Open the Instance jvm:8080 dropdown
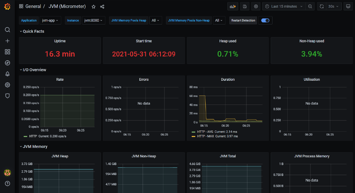The width and height of the screenshot is (355, 193). (93, 20)
